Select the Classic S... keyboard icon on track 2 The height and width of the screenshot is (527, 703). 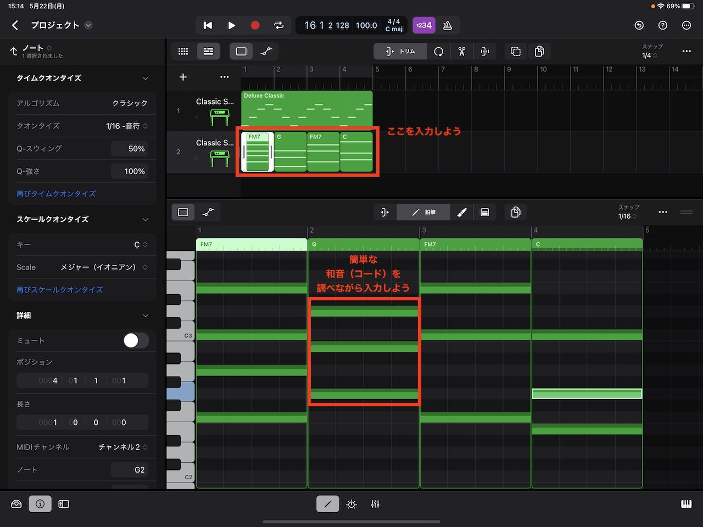point(219,158)
